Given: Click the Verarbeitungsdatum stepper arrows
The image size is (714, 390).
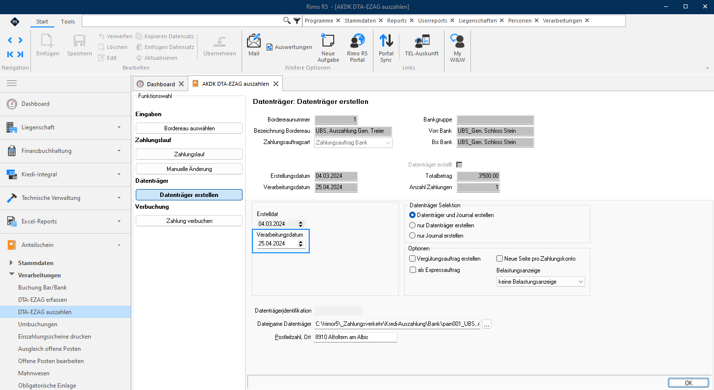Looking at the screenshot, I should pyautogui.click(x=301, y=244).
